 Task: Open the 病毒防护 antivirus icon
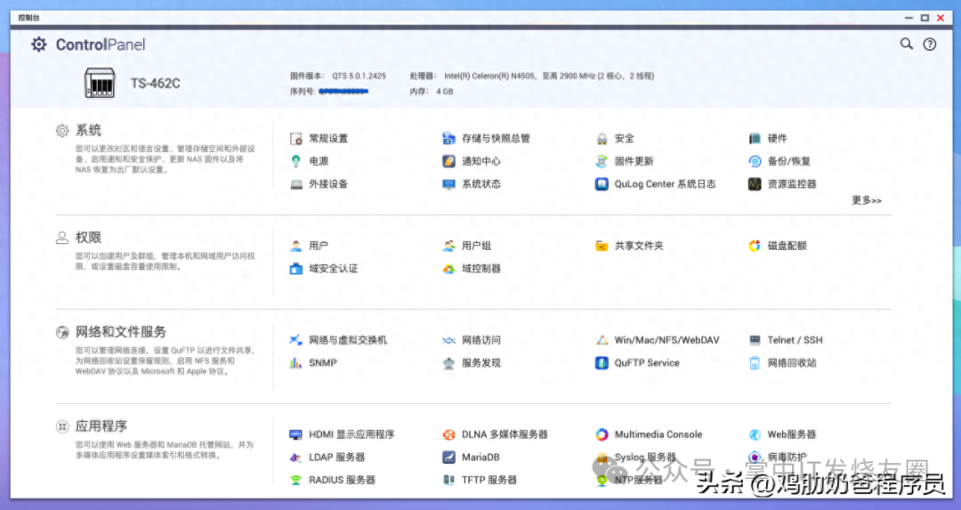click(x=755, y=457)
